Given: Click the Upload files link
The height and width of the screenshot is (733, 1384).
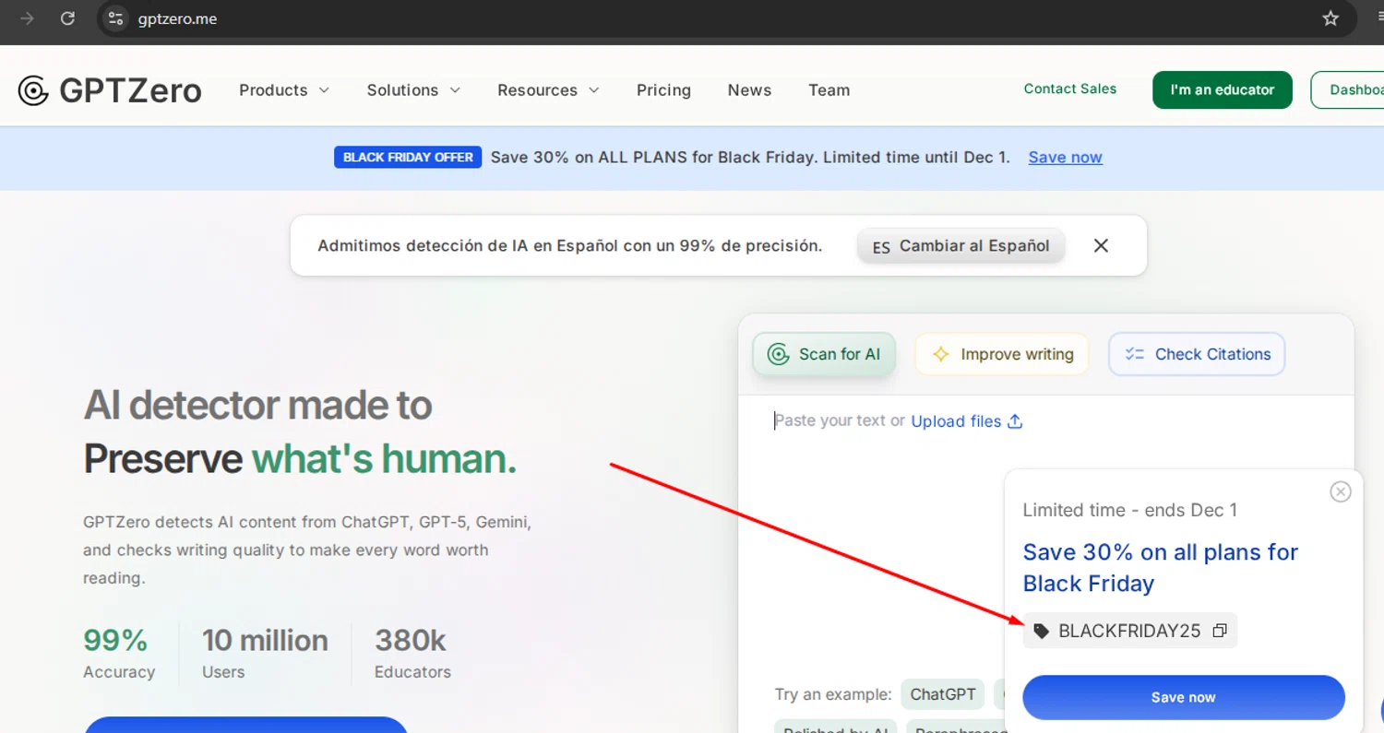Looking at the screenshot, I should click(x=956, y=421).
